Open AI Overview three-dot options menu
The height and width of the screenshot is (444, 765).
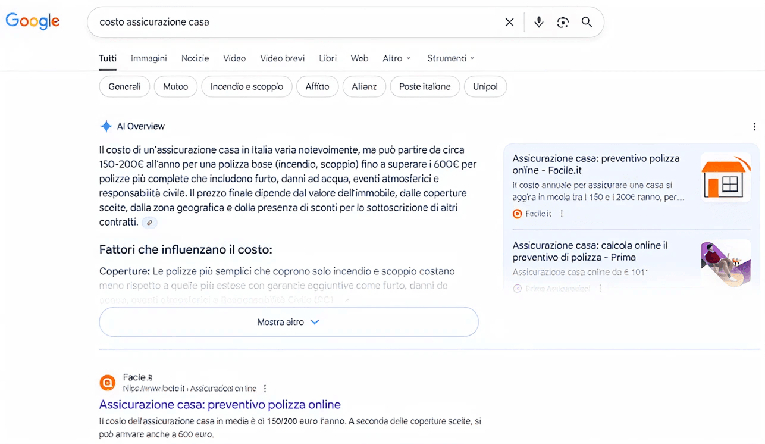[x=754, y=127]
